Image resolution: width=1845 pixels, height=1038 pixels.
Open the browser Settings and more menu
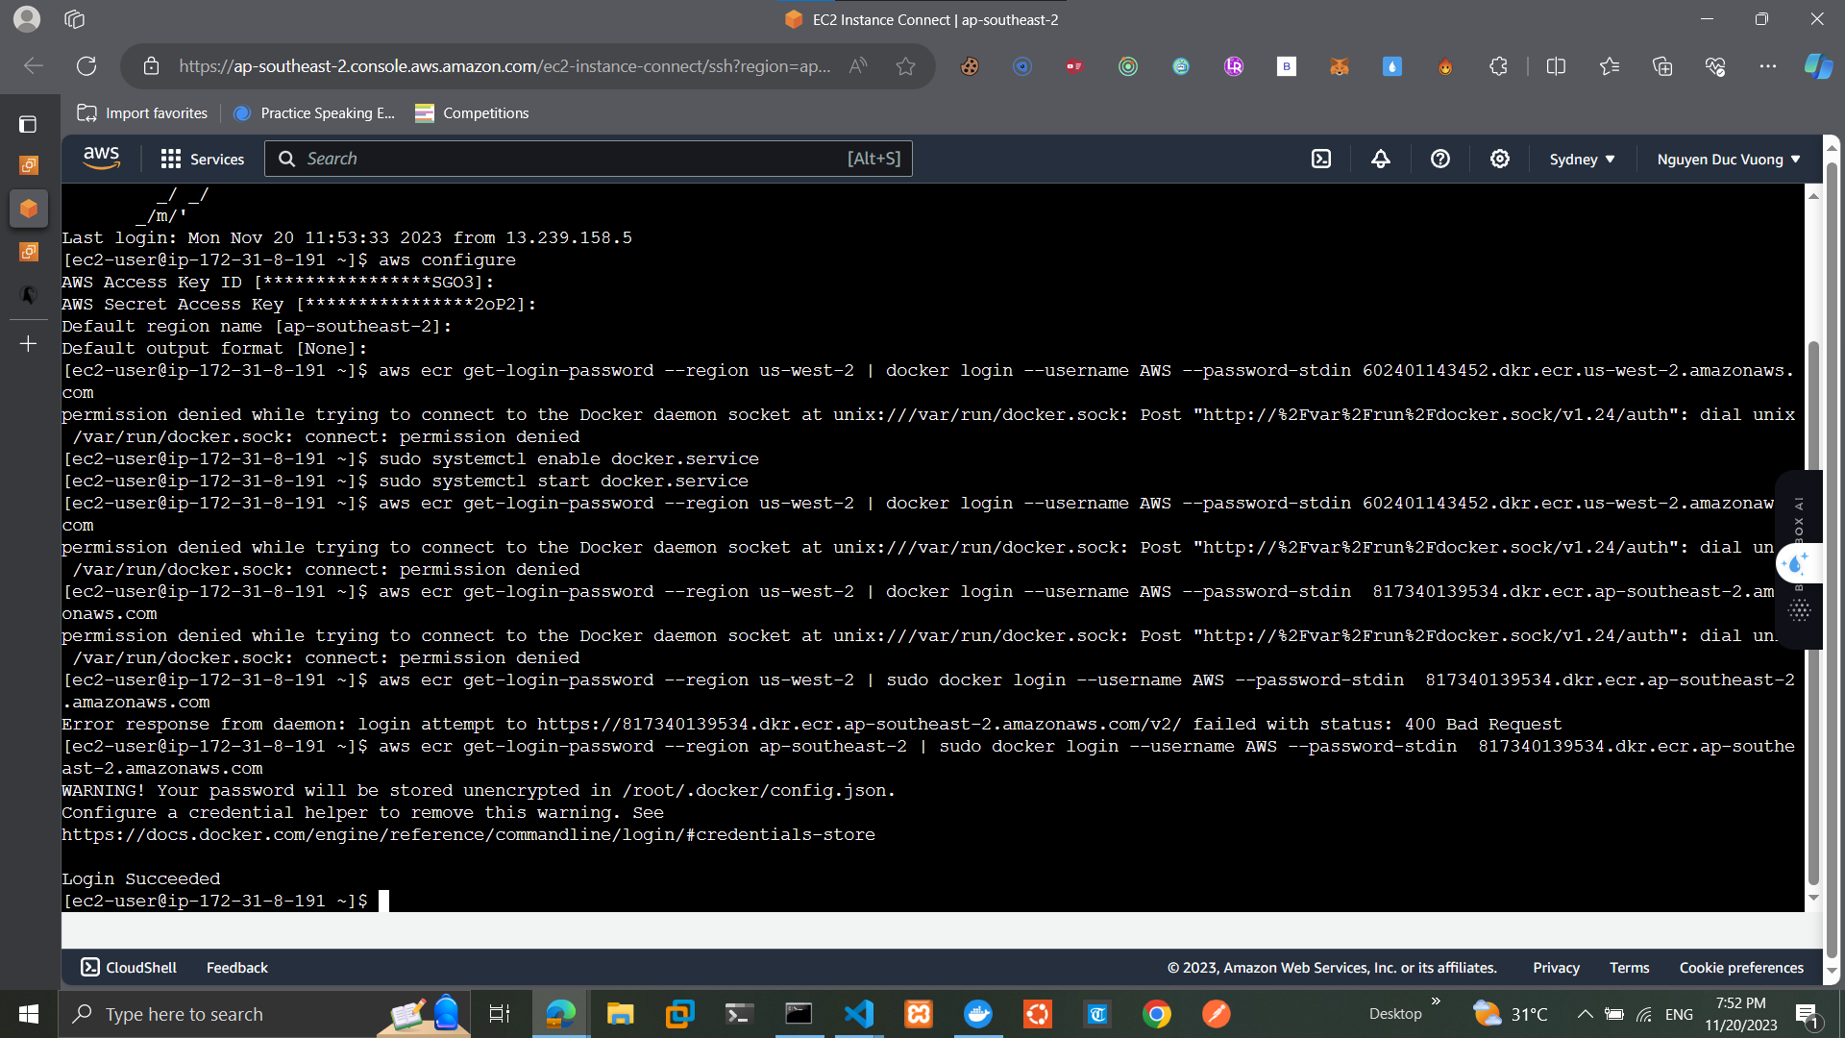click(x=1768, y=66)
